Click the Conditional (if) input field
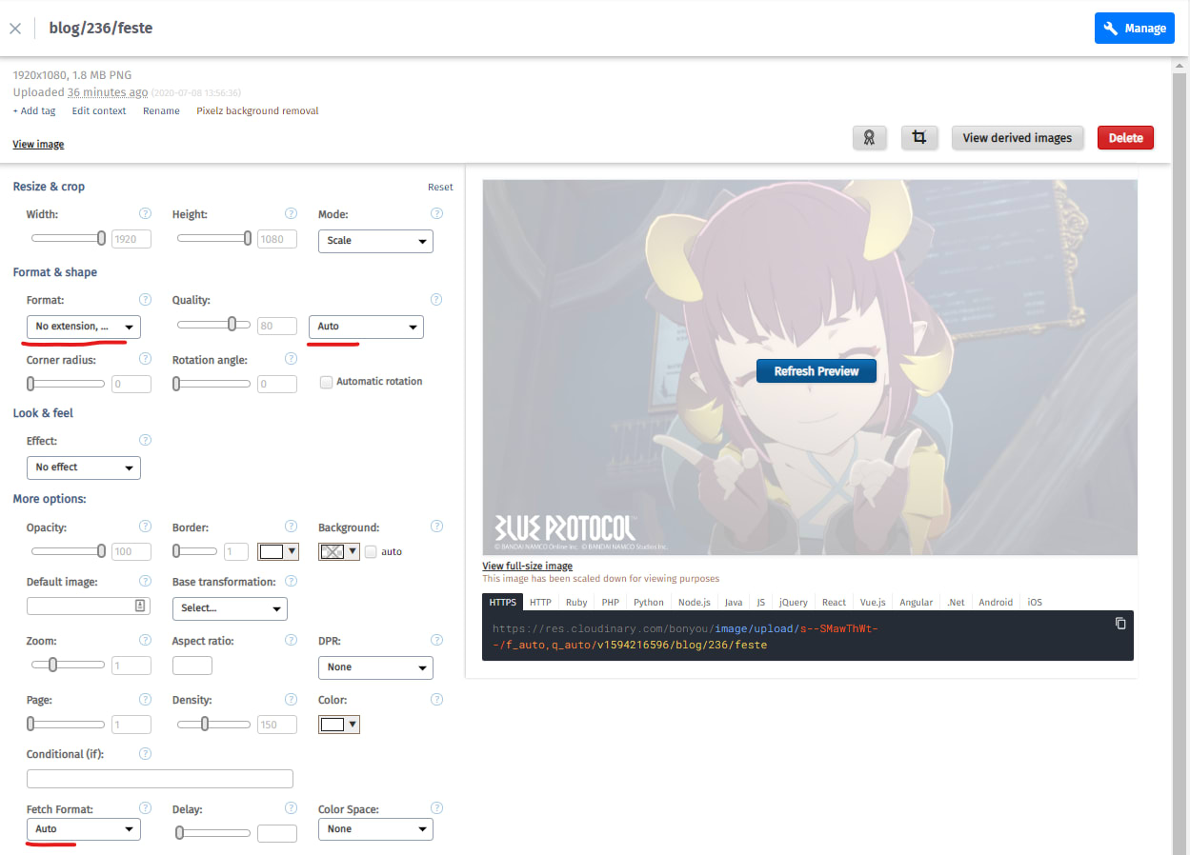 click(x=160, y=779)
